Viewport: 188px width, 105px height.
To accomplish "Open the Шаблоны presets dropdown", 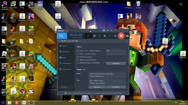I will [x=97, y=87].
